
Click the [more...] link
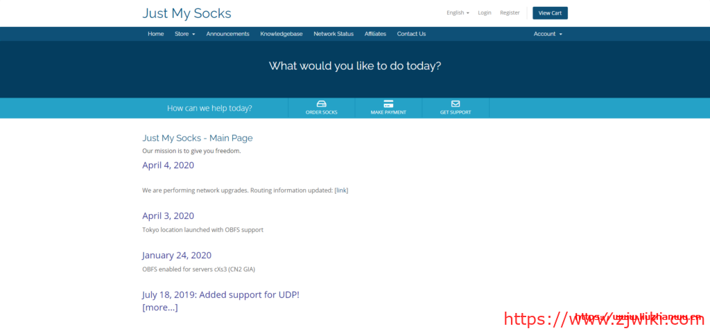point(160,307)
